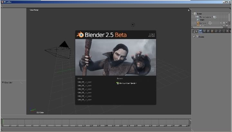Image resolution: width=232 pixels, height=132 pixels.
Task: Click the green current-frame marker in timeline
Action: pos(3,122)
